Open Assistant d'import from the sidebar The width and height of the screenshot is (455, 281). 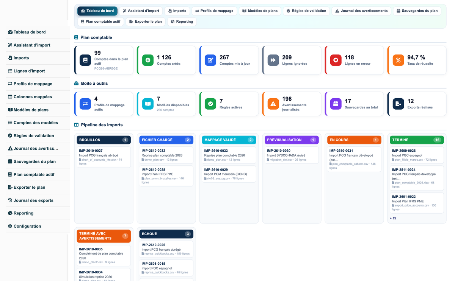pyautogui.click(x=38, y=45)
